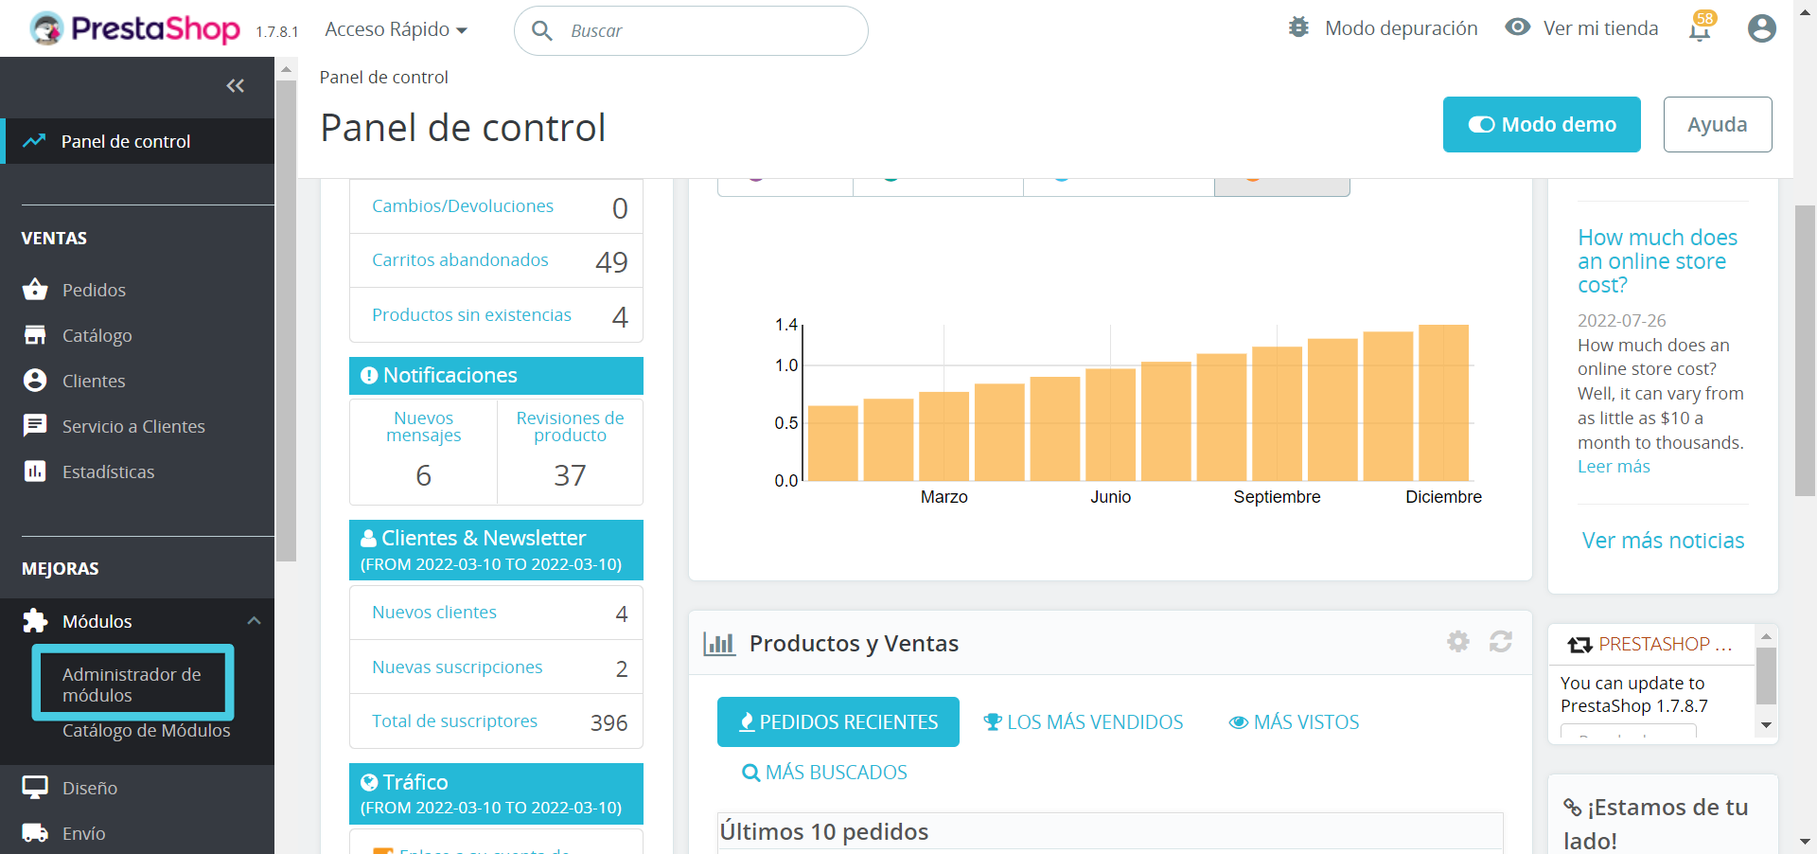Click down arrow of PrestaShop update panel scrollbar
Viewport: 1817px width, 854px height.
tap(1766, 726)
